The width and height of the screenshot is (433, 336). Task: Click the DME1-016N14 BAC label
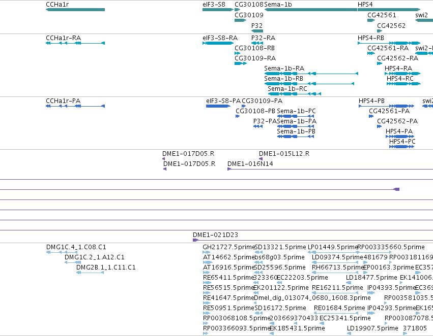(x=250, y=164)
